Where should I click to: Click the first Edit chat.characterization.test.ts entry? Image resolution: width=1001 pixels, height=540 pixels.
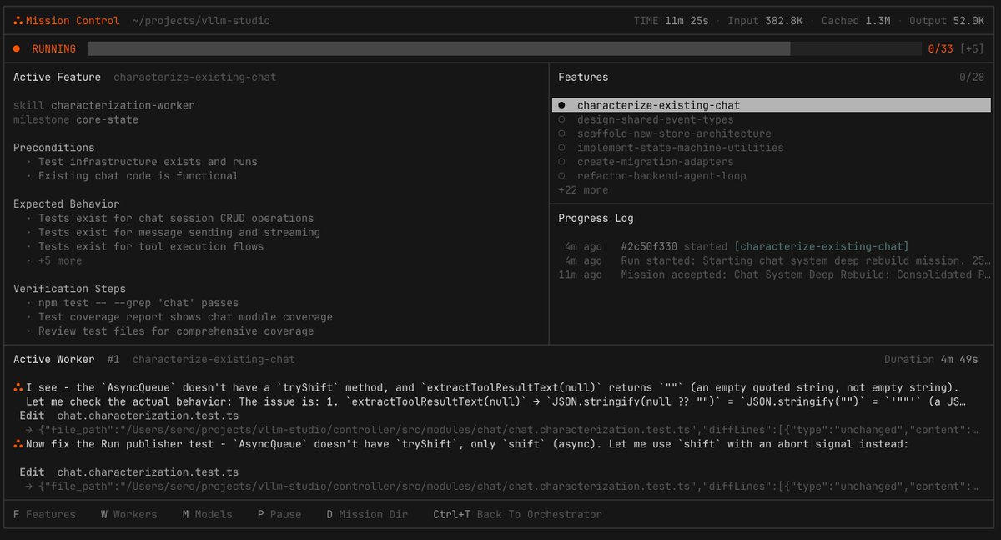(129, 416)
